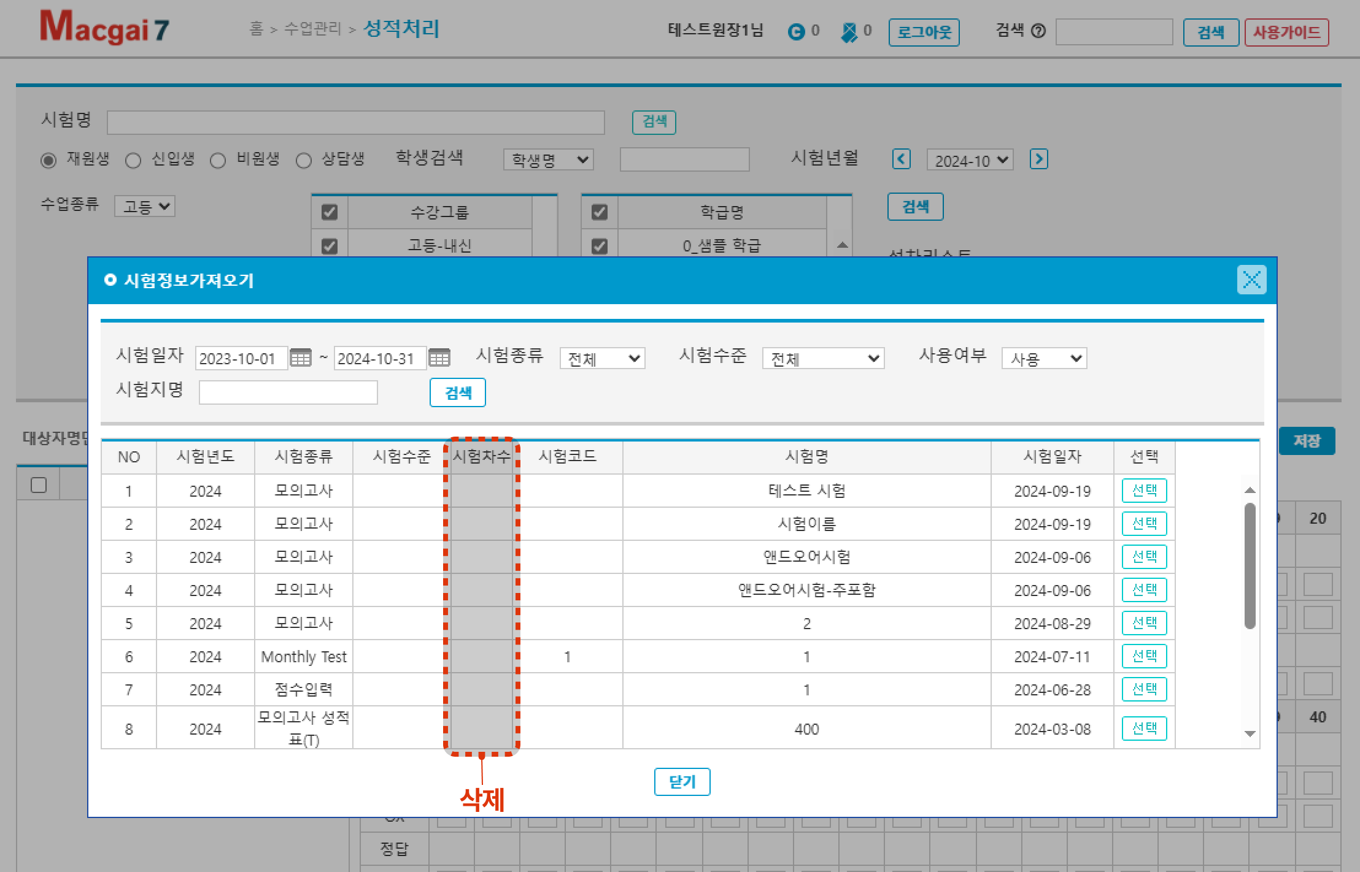
Task: Click 홈 in the breadcrumb
Action: pyautogui.click(x=256, y=29)
